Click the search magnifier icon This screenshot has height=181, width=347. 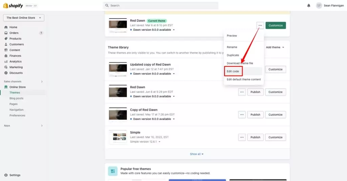tap(107, 5)
